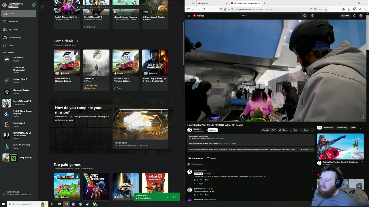Open Enshrouded from Most Recent
Screen dimensions: 369x207
tap(18, 124)
